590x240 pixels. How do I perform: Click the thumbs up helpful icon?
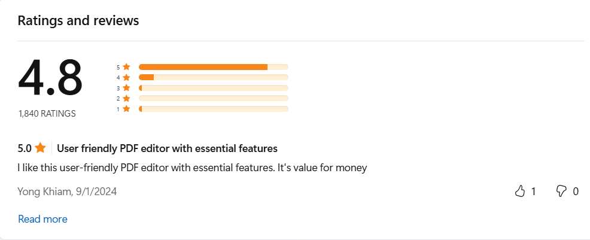pos(519,192)
